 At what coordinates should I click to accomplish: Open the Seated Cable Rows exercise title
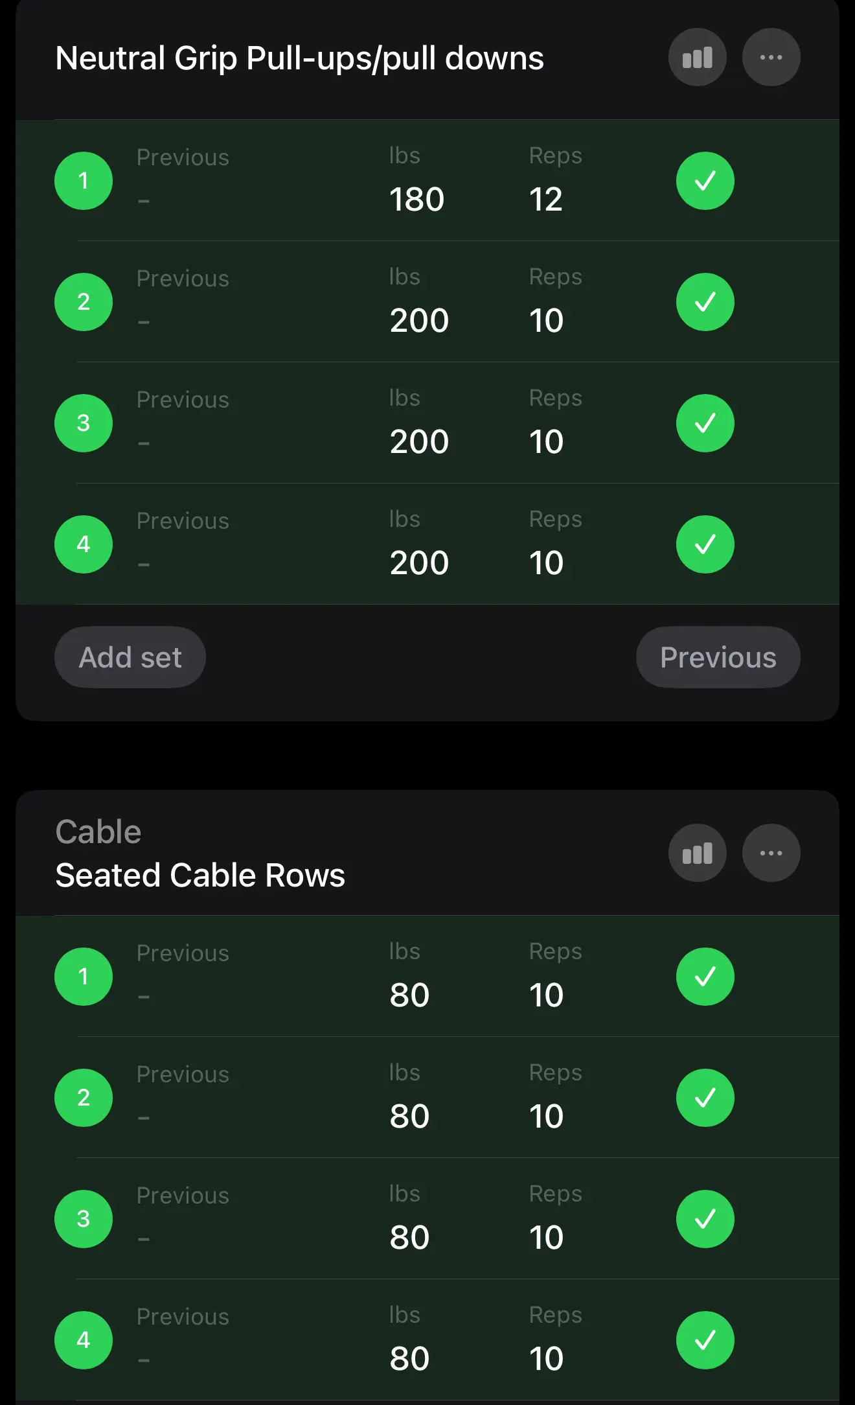point(200,875)
